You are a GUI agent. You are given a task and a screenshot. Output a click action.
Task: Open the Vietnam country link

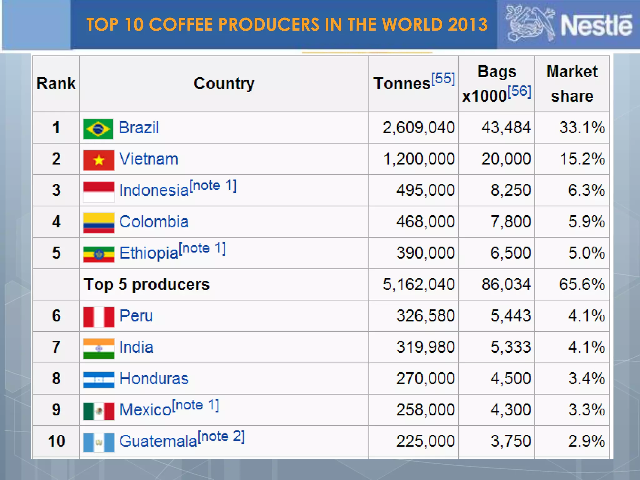click(x=149, y=159)
